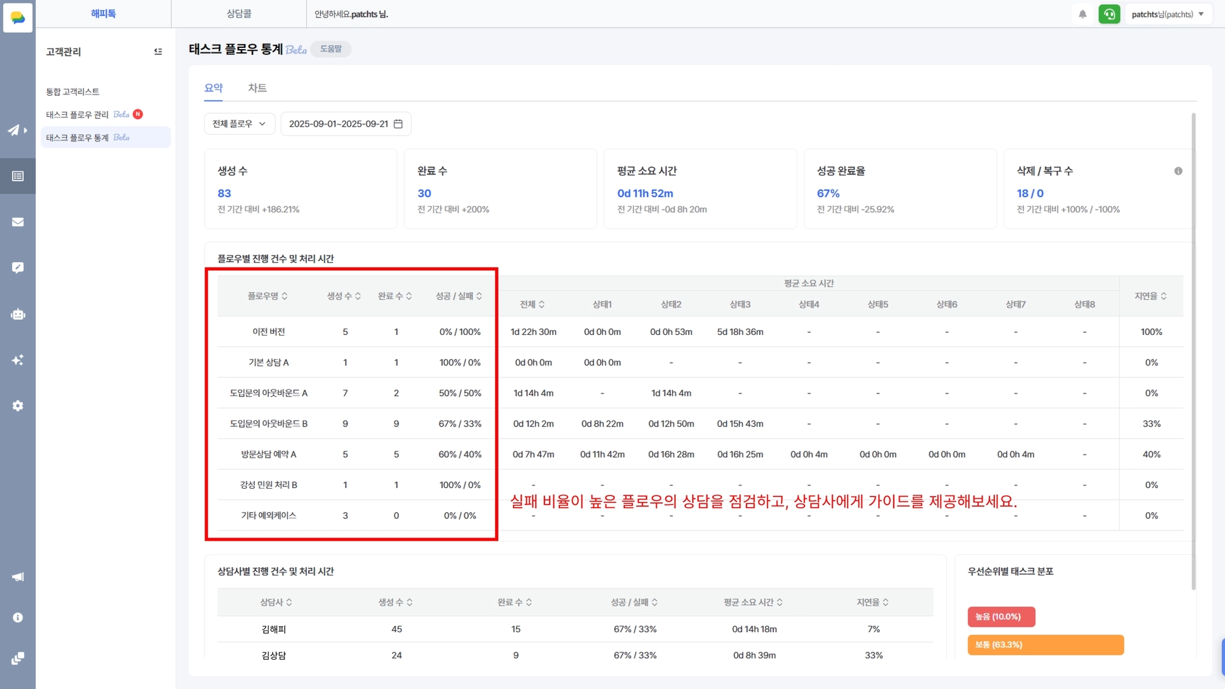Click info icon on 삭제 / 복구 수 card
The image size is (1225, 689).
pyautogui.click(x=1178, y=171)
